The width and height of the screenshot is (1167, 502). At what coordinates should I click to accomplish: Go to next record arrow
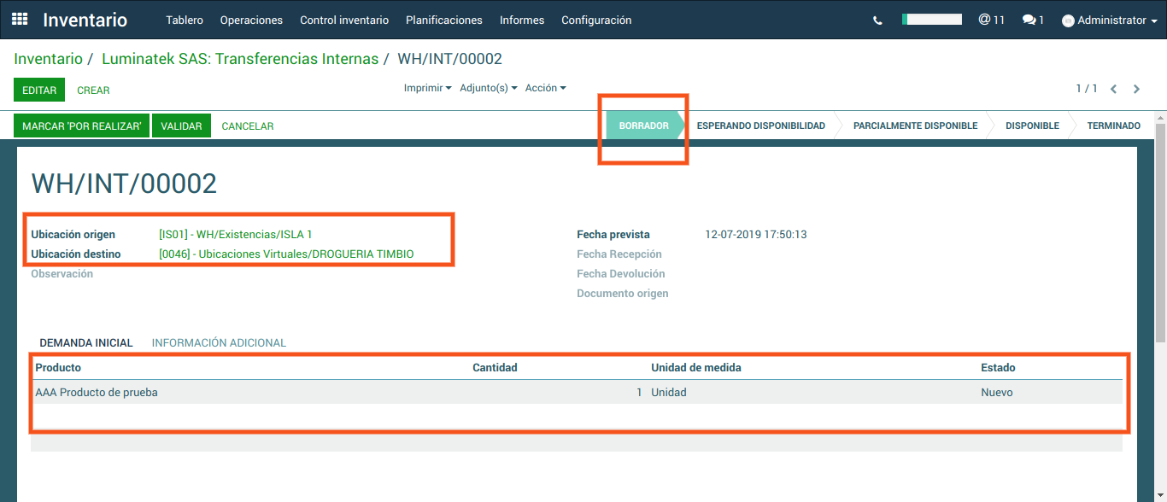[1136, 89]
